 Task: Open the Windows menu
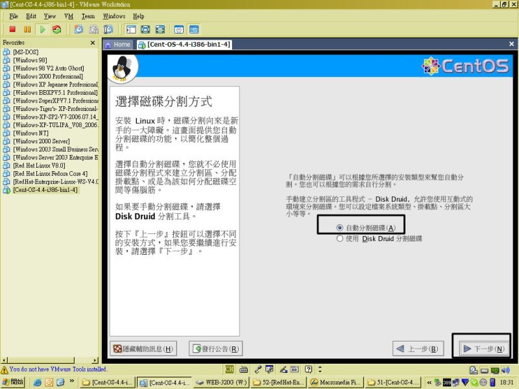pos(114,16)
